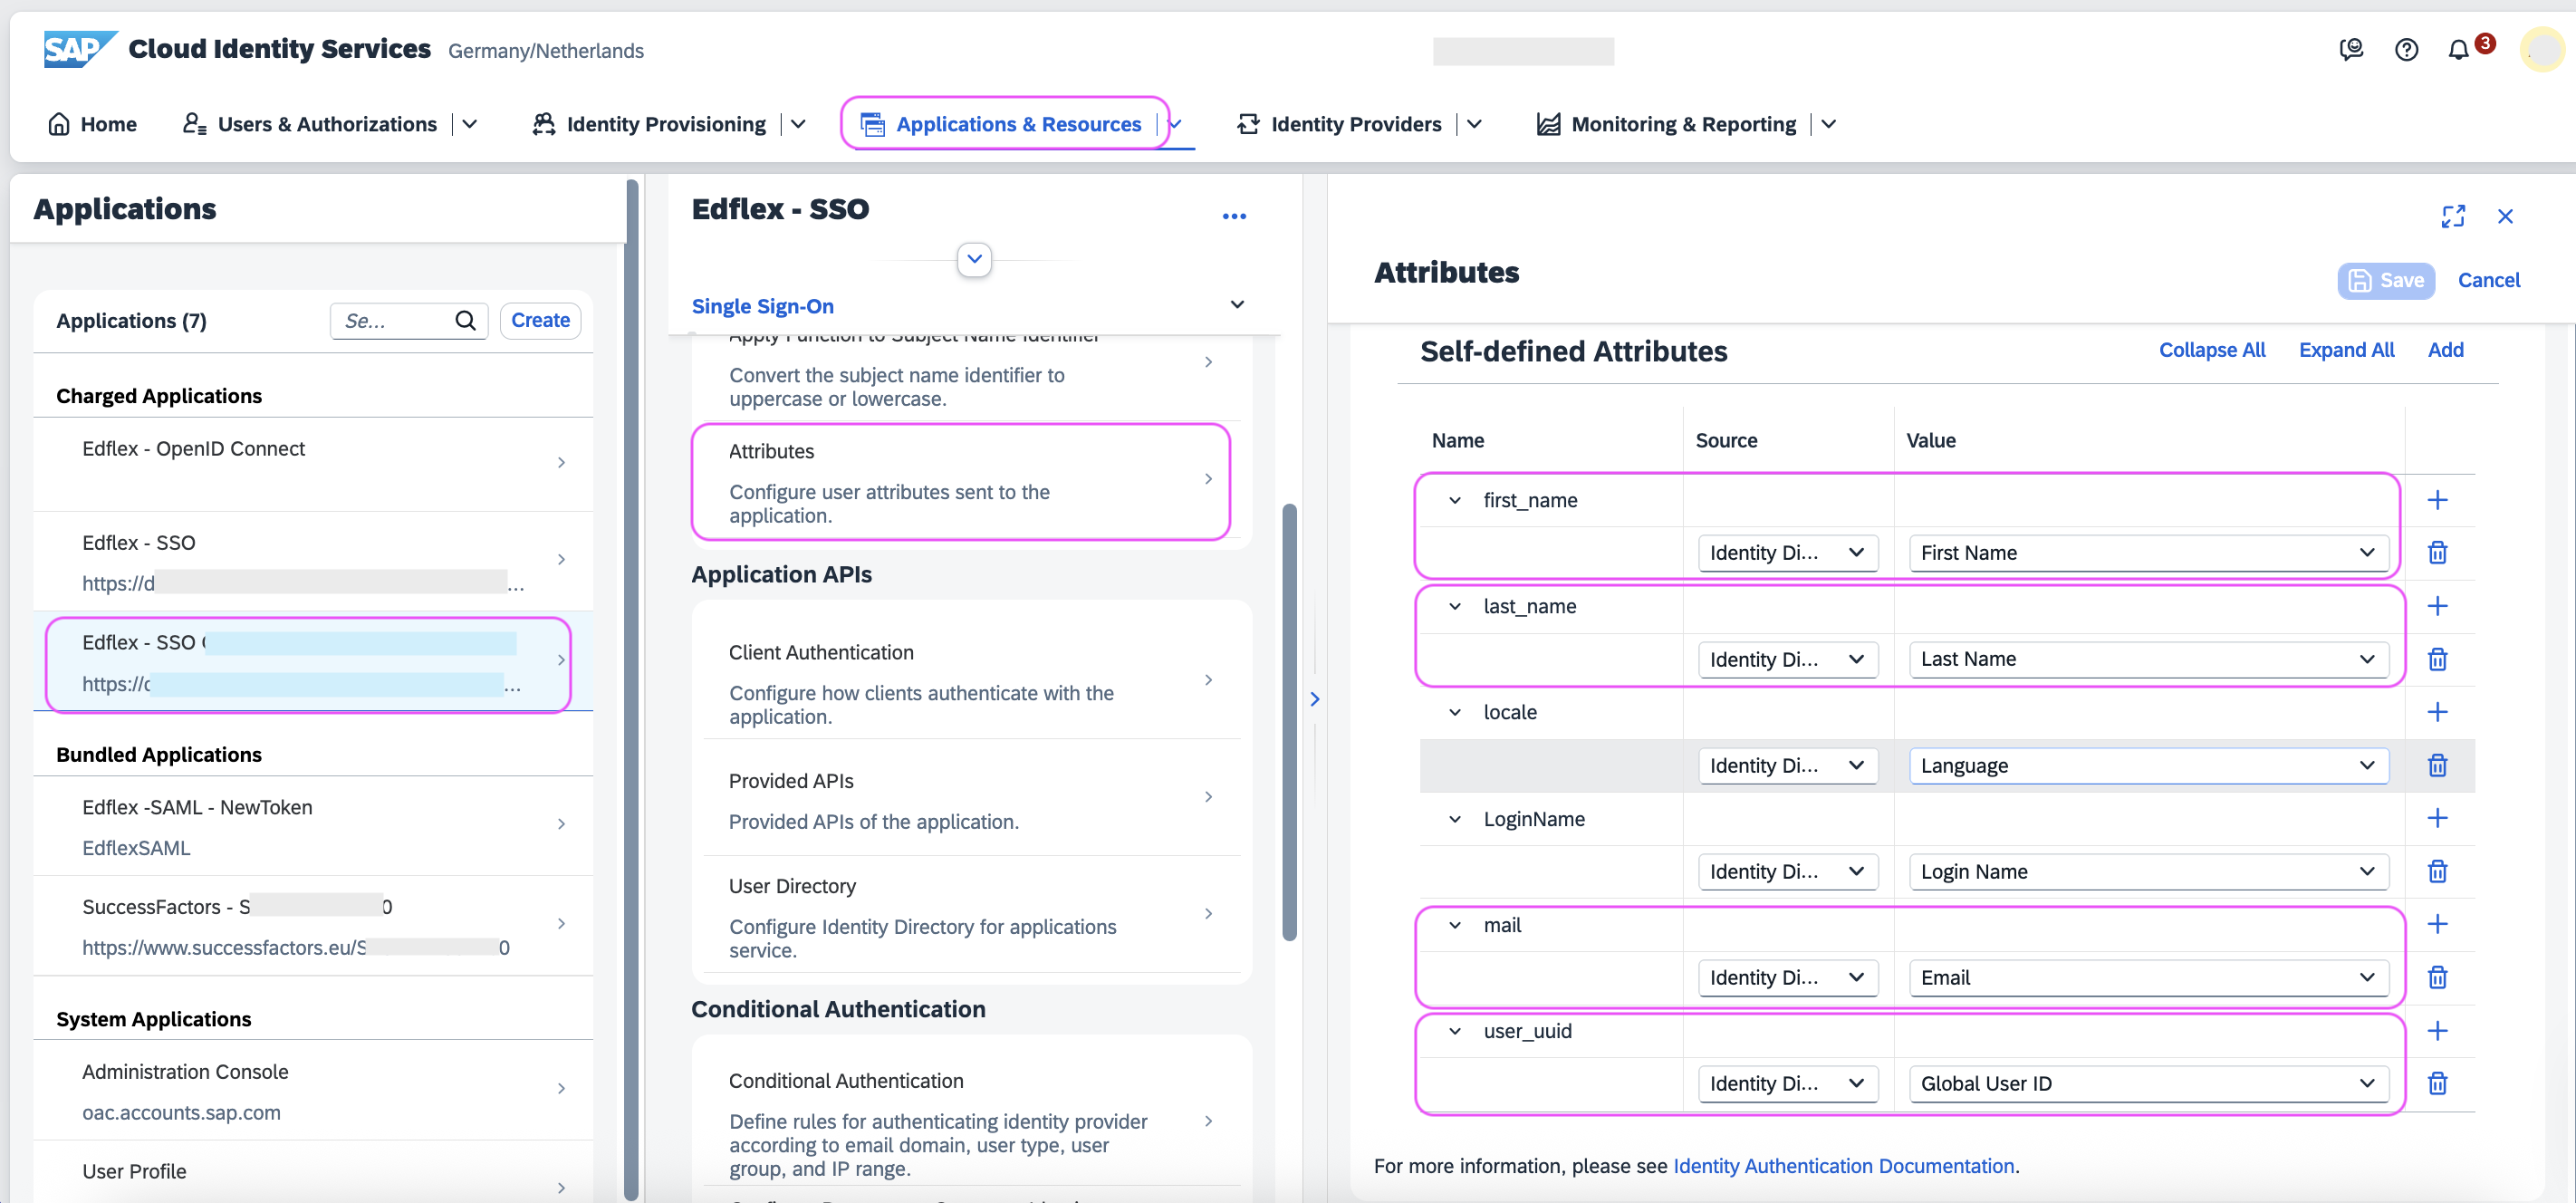Open Identity Authentication Documentation link
The width and height of the screenshot is (2576, 1203).
point(1843,1166)
